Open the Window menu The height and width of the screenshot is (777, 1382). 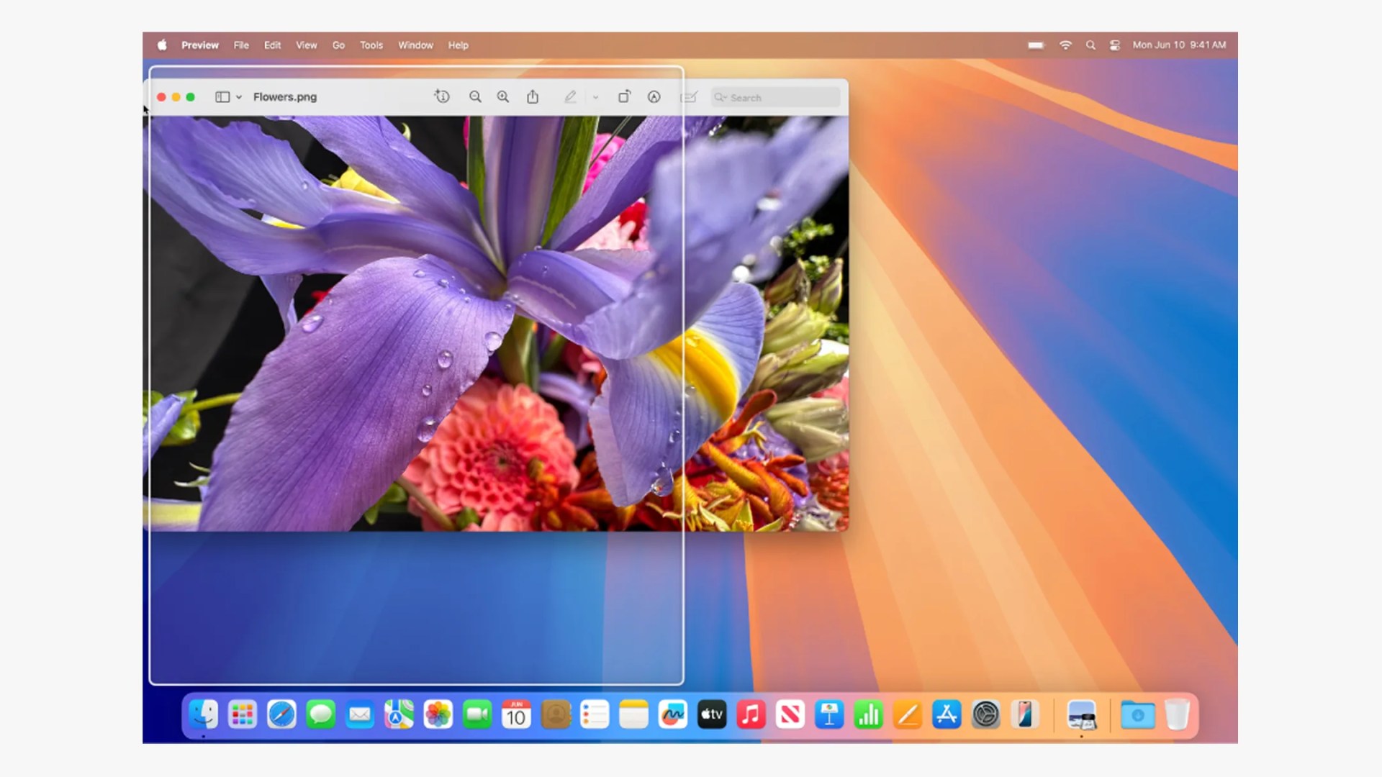point(416,45)
